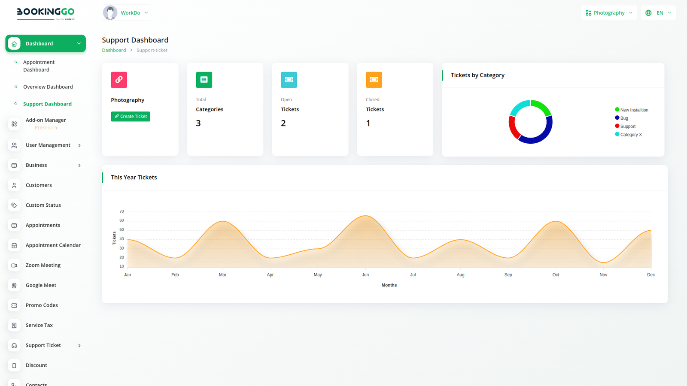Screen dimensions: 687x386
Task: Click the Custom Status tag icon
Action: [14, 205]
